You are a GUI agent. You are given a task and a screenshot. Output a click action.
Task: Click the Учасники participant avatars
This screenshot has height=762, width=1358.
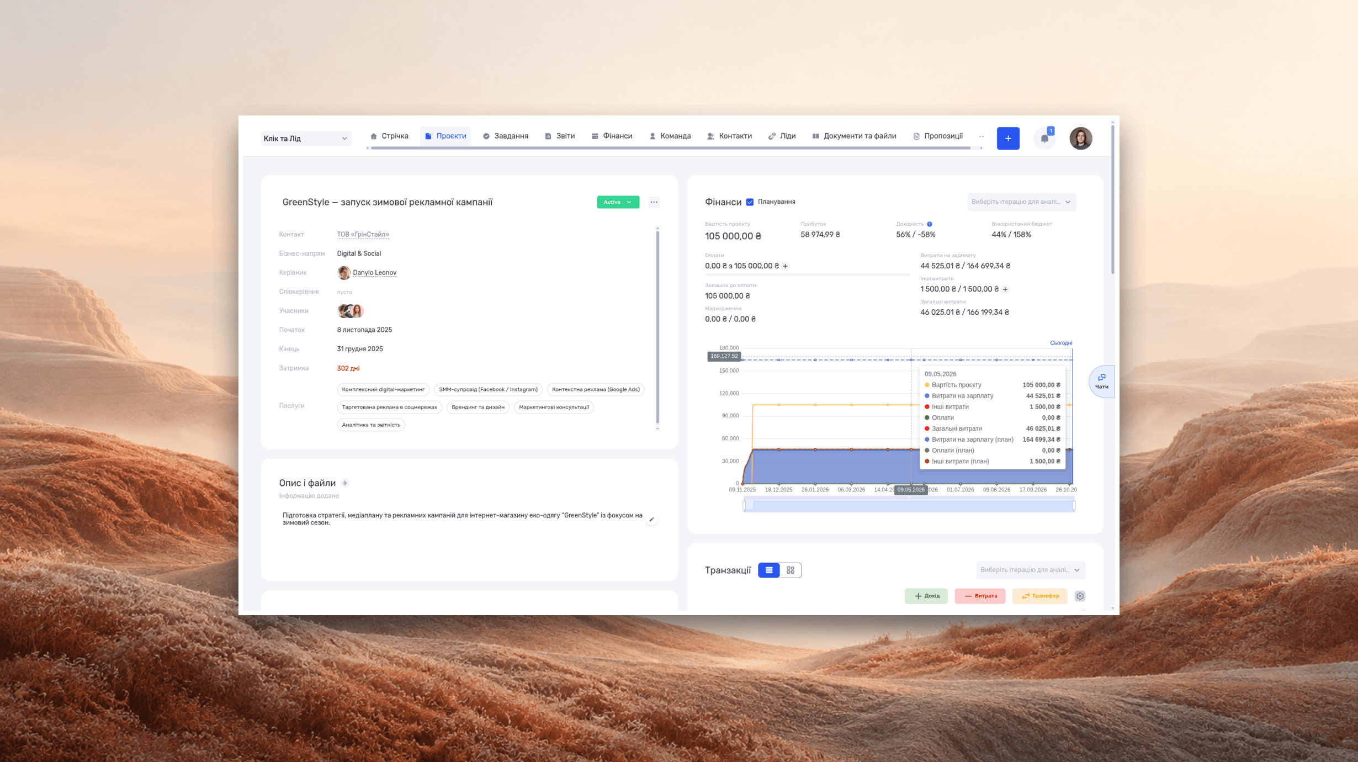pyautogui.click(x=351, y=311)
